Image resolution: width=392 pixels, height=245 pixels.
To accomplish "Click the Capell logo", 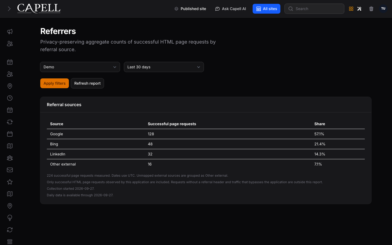I will tap(39, 9).
